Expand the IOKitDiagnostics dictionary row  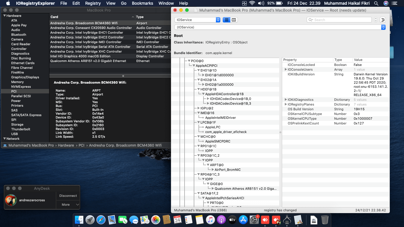pyautogui.click(x=286, y=100)
